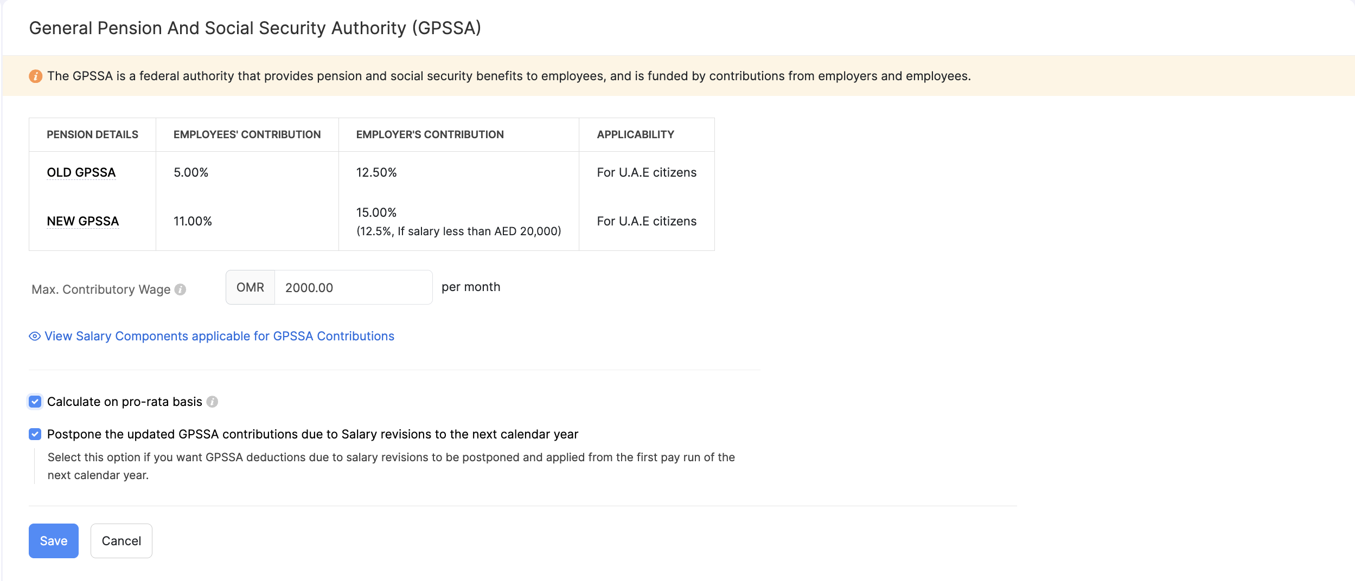Screen dimensions: 1355x581
Task: Focus the Max. Contributory Wage amount field
Action: coord(353,287)
